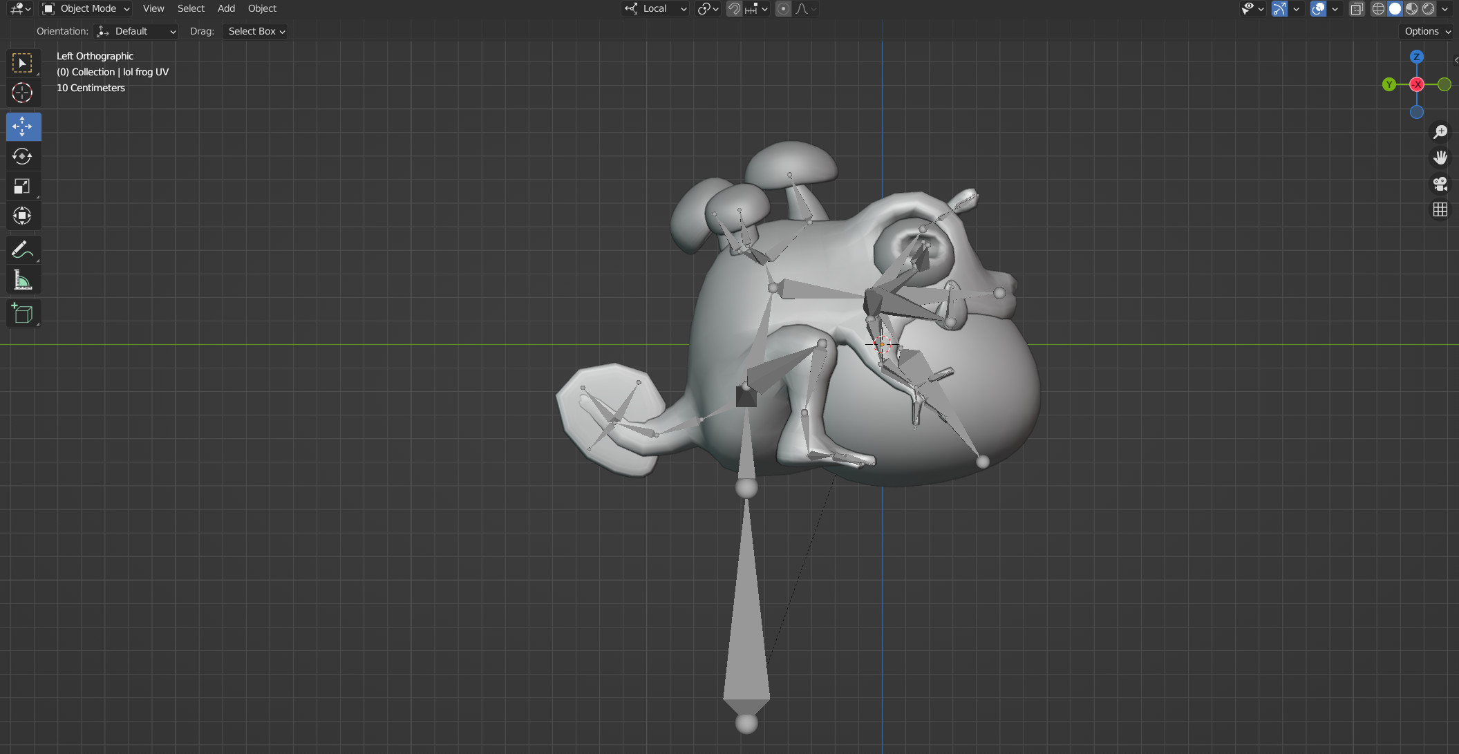Toggle X-Ray mode
This screenshot has width=1459, height=754.
coord(1357,8)
